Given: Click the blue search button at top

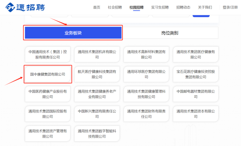Looking at the screenshot, I should tap(201, 15).
